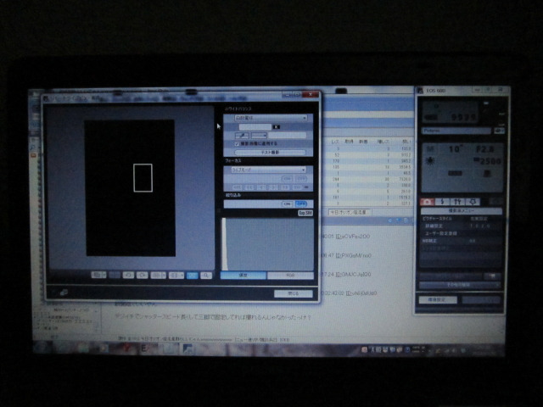This screenshot has width=543, height=407.
Task: Open the flash settings tab icon
Action: pyautogui.click(x=442, y=202)
